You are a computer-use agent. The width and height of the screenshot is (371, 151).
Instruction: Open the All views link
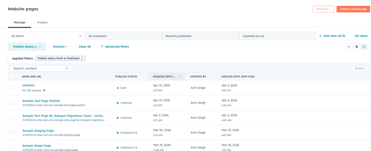361,36
